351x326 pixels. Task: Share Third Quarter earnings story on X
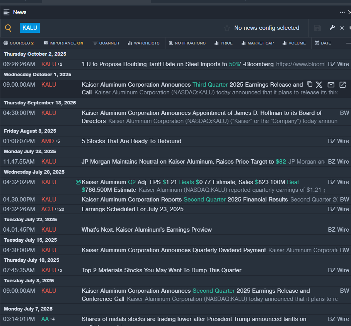click(319, 85)
